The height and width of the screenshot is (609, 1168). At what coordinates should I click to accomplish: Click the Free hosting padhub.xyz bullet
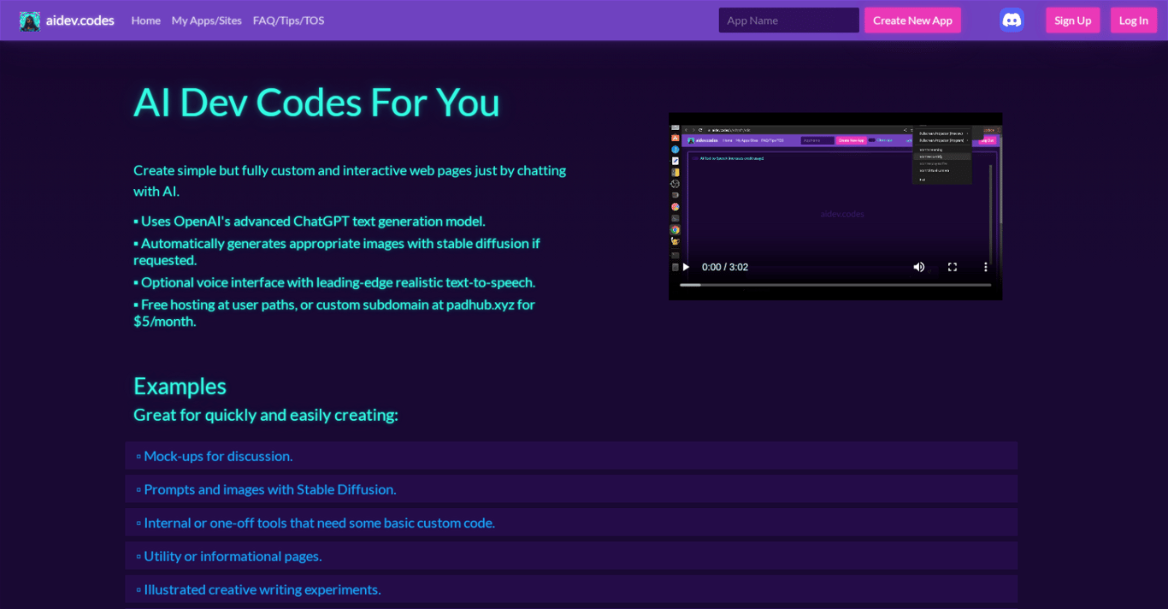334,313
